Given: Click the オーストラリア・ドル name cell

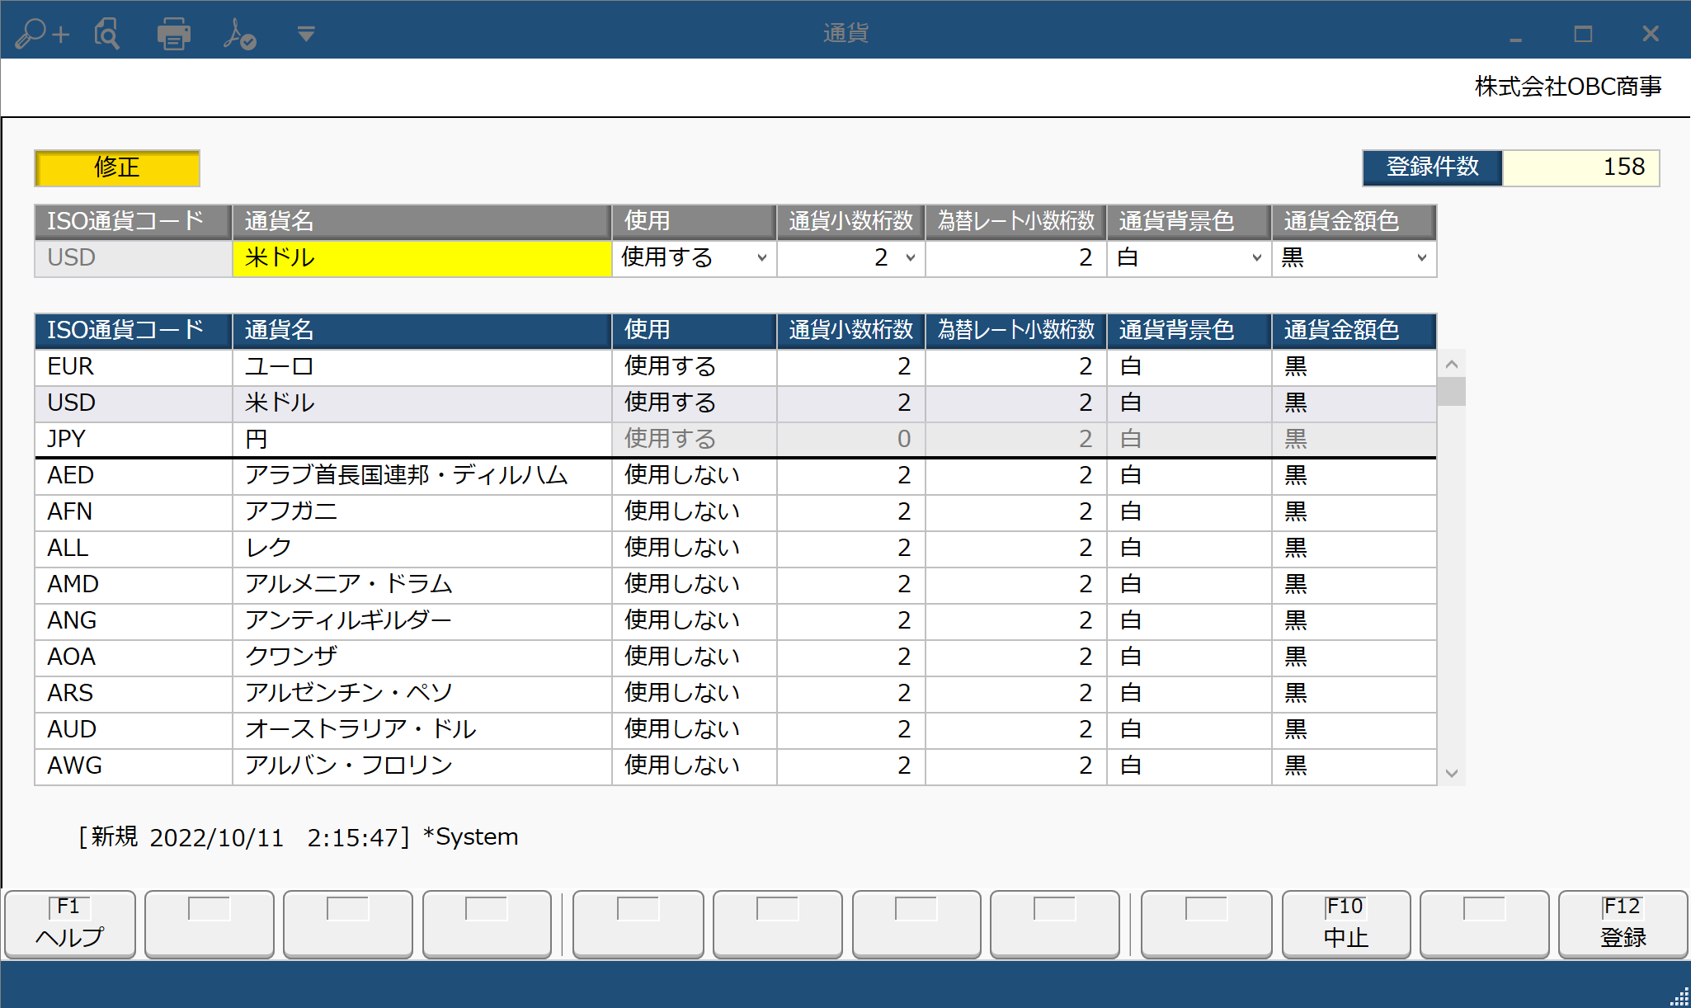Looking at the screenshot, I should coord(422,730).
